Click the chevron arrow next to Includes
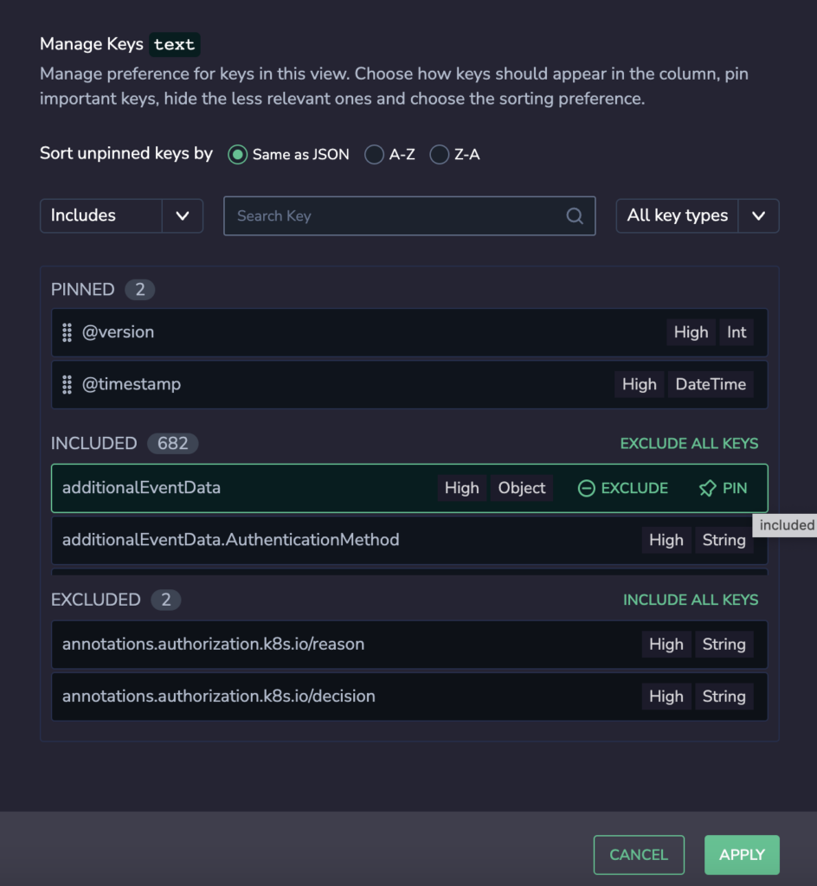This screenshot has height=886, width=817. click(183, 215)
